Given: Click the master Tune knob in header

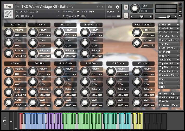Looking at the screenshot, I should pyautogui.click(x=135, y=8).
